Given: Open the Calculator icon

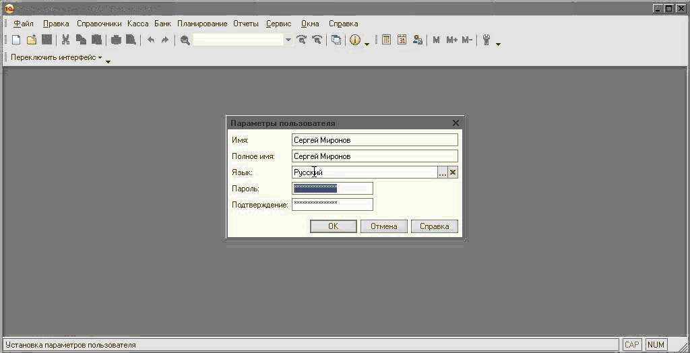Looking at the screenshot, I should click(x=386, y=40).
